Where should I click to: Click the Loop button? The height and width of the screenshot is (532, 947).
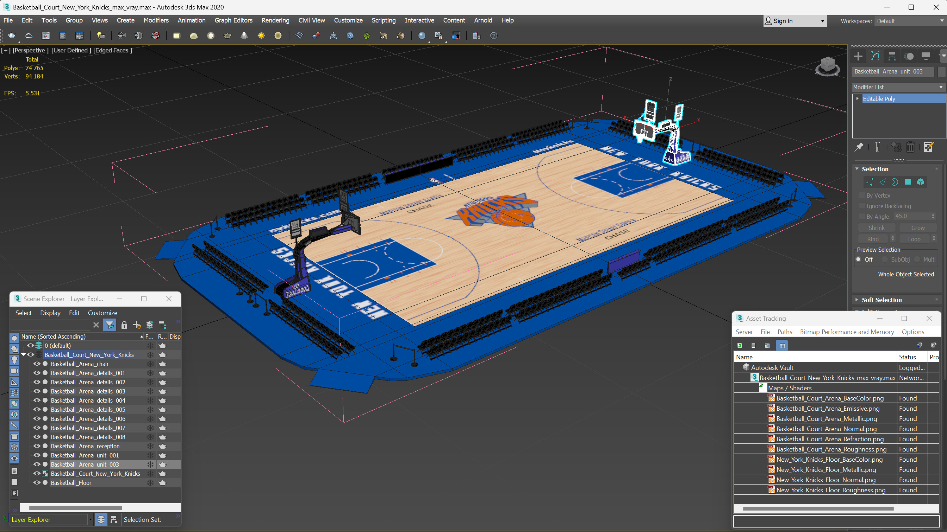(914, 239)
